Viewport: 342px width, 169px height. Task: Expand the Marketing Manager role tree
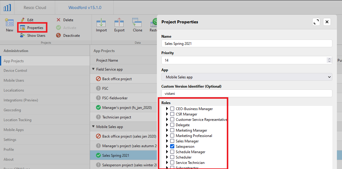[x=167, y=130]
